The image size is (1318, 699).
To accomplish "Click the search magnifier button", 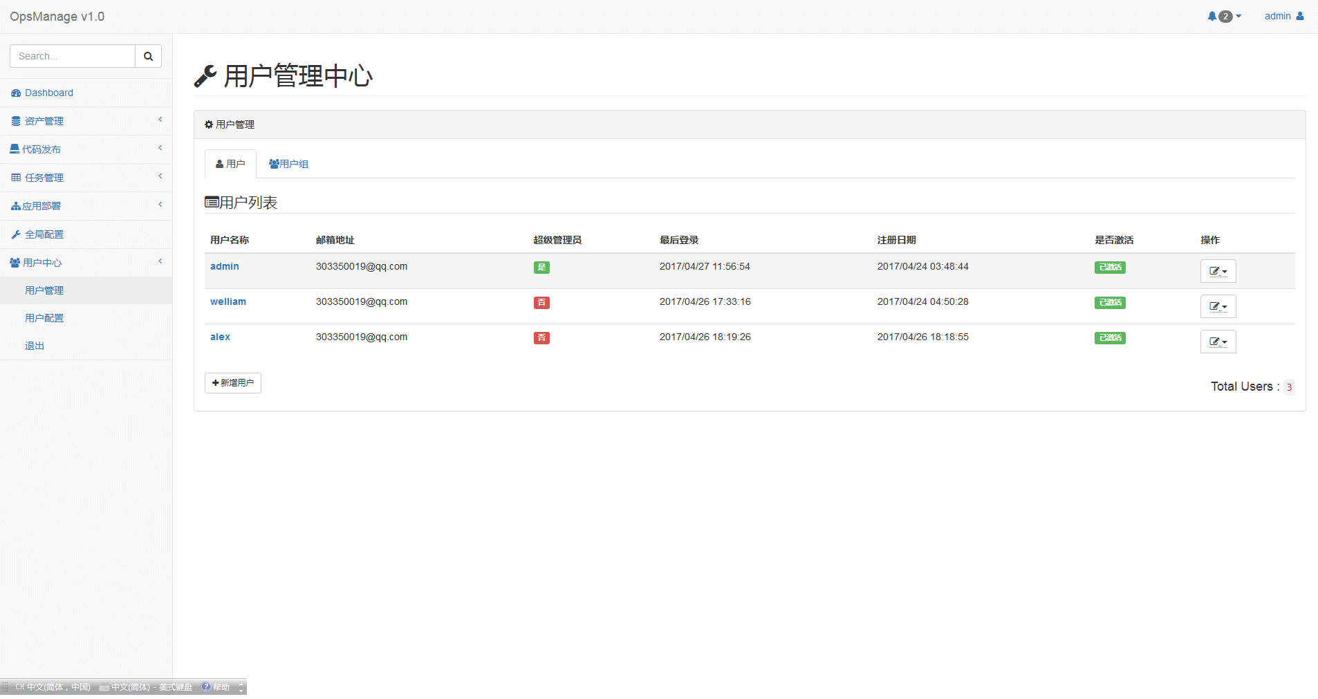I will (x=148, y=56).
